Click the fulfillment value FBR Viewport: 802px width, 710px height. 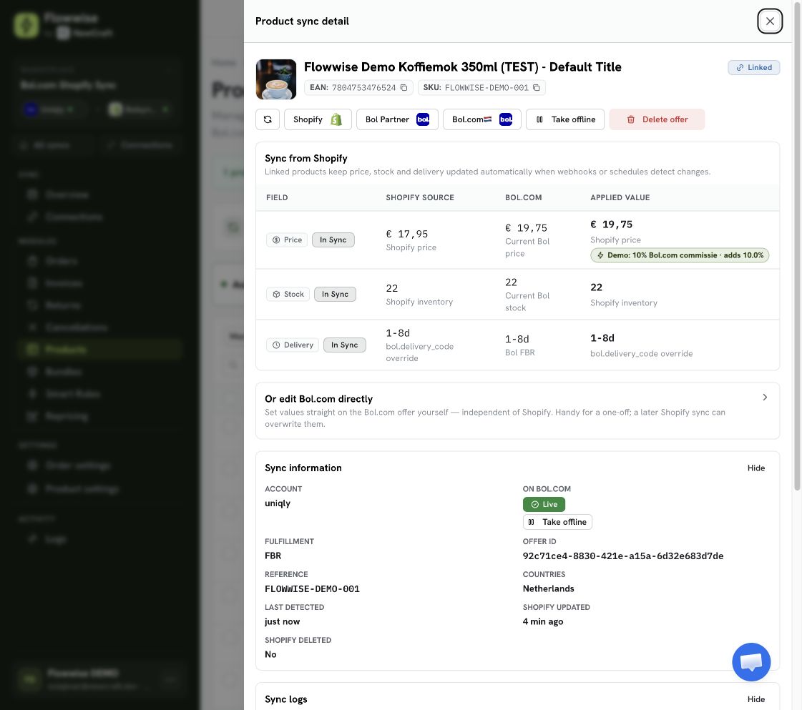coord(273,556)
